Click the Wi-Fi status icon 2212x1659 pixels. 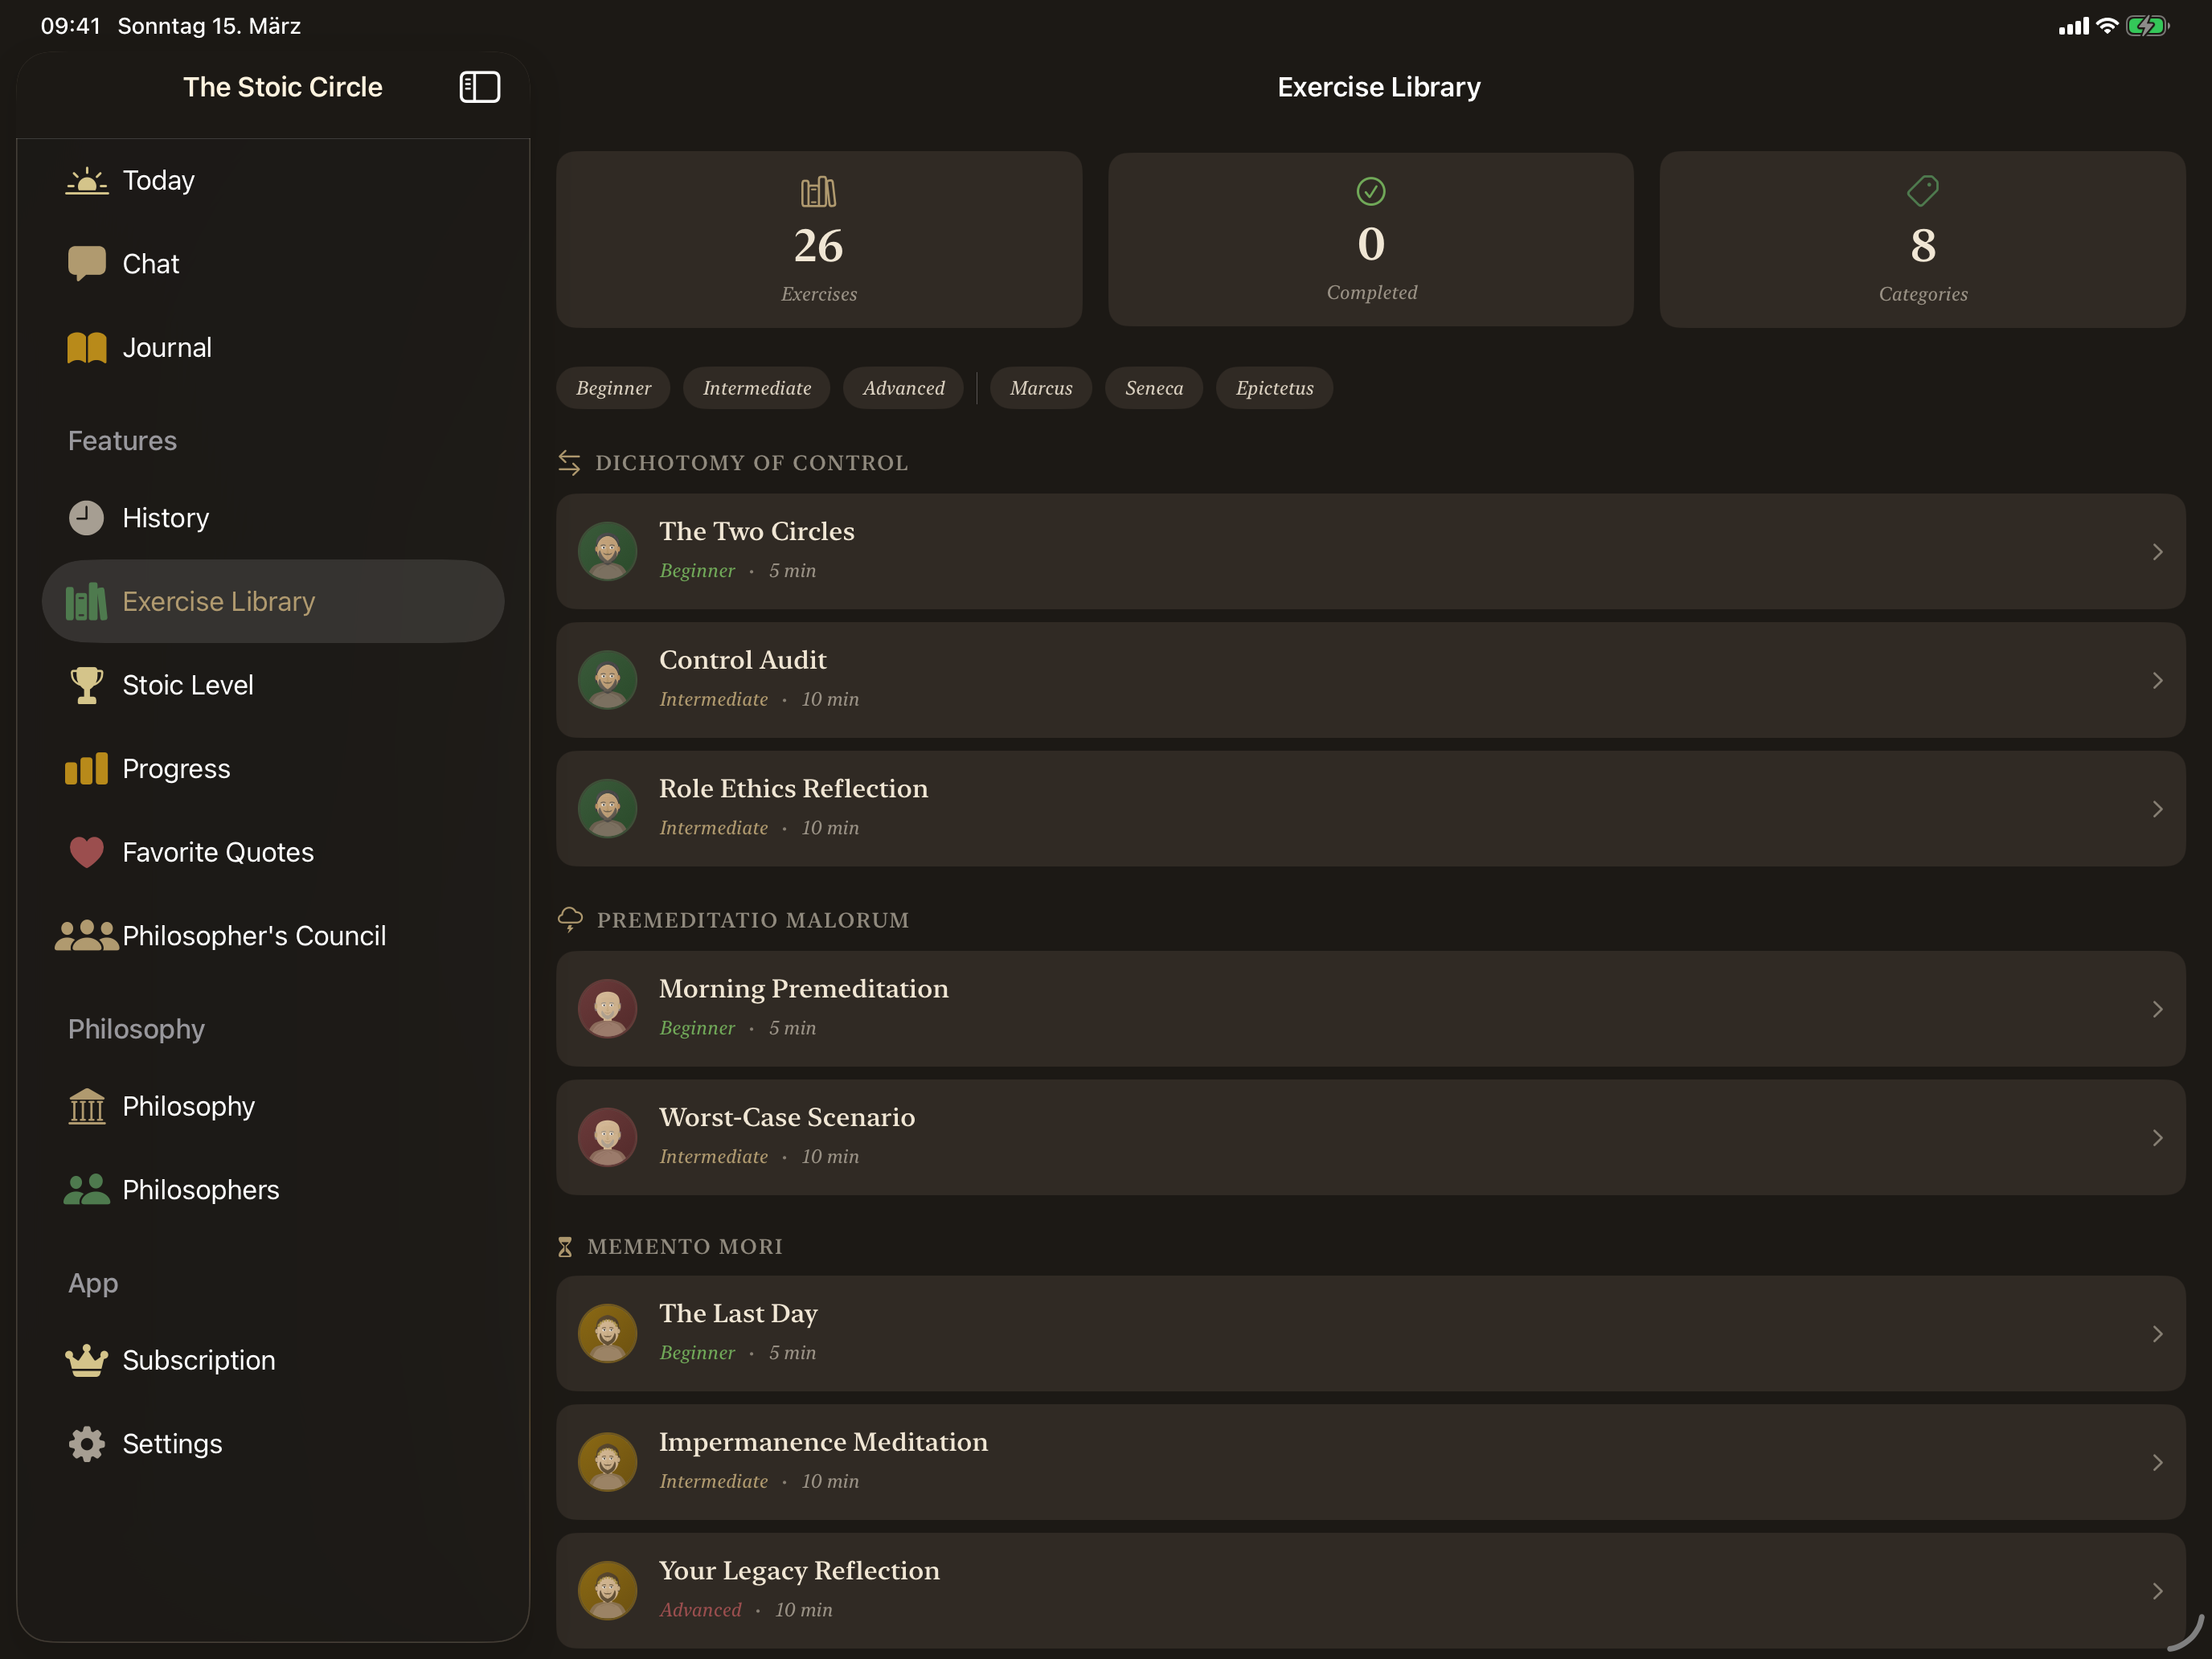point(2106,26)
